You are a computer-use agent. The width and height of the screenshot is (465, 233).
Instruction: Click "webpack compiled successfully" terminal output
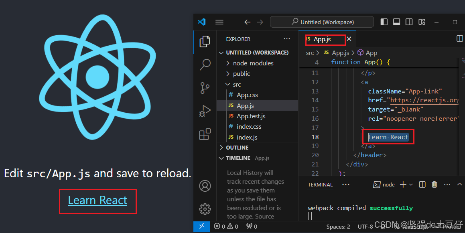360,208
